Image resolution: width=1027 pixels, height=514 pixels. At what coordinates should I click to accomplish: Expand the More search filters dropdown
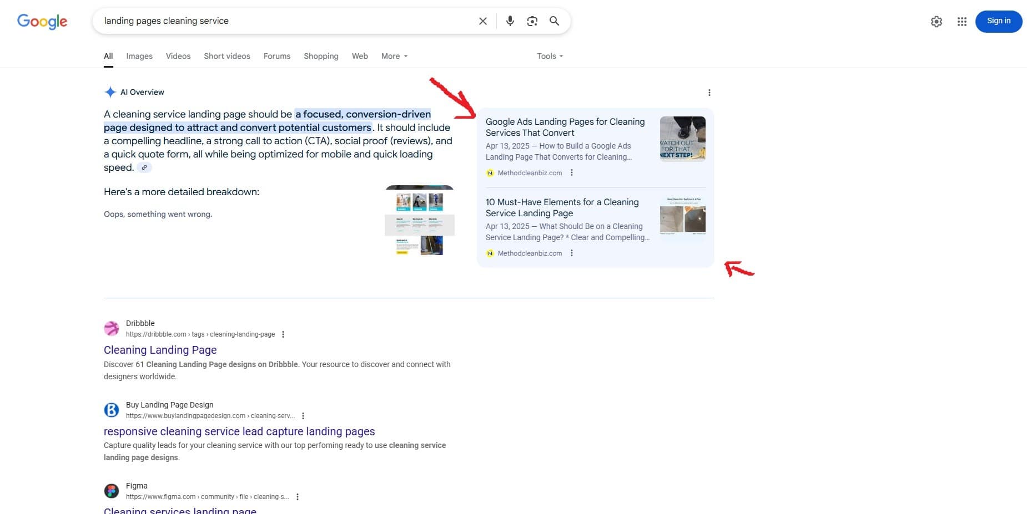pos(394,56)
